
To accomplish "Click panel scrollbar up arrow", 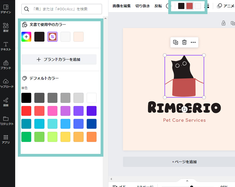I will coord(105,18).
